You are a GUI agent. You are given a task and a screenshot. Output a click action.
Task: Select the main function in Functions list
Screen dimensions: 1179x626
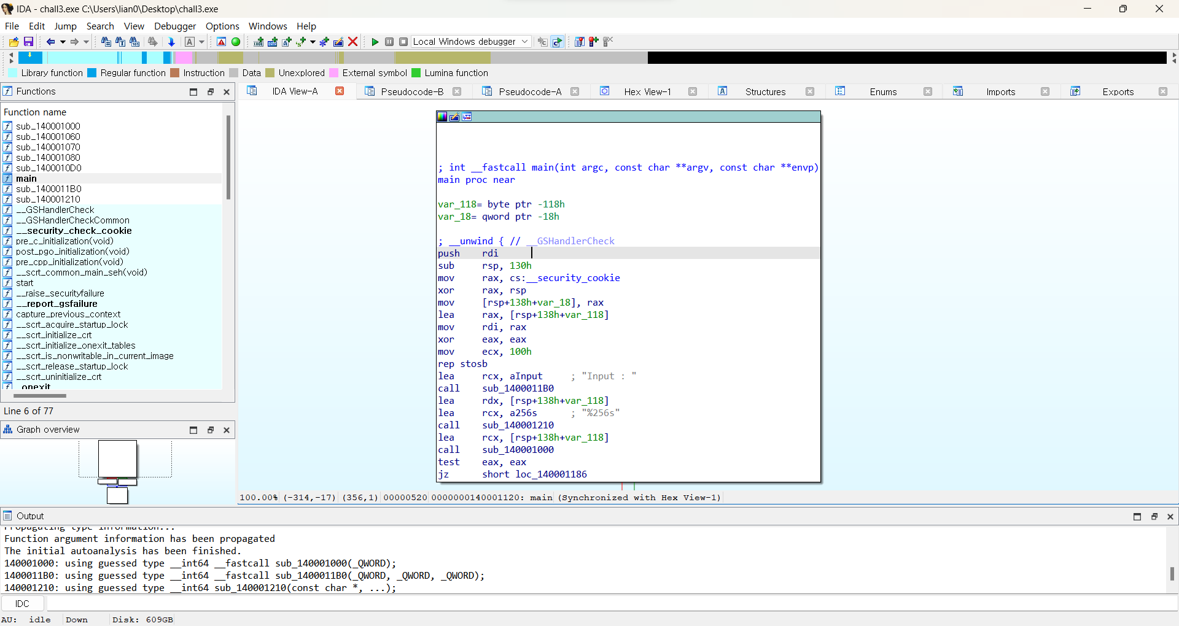[26, 178]
